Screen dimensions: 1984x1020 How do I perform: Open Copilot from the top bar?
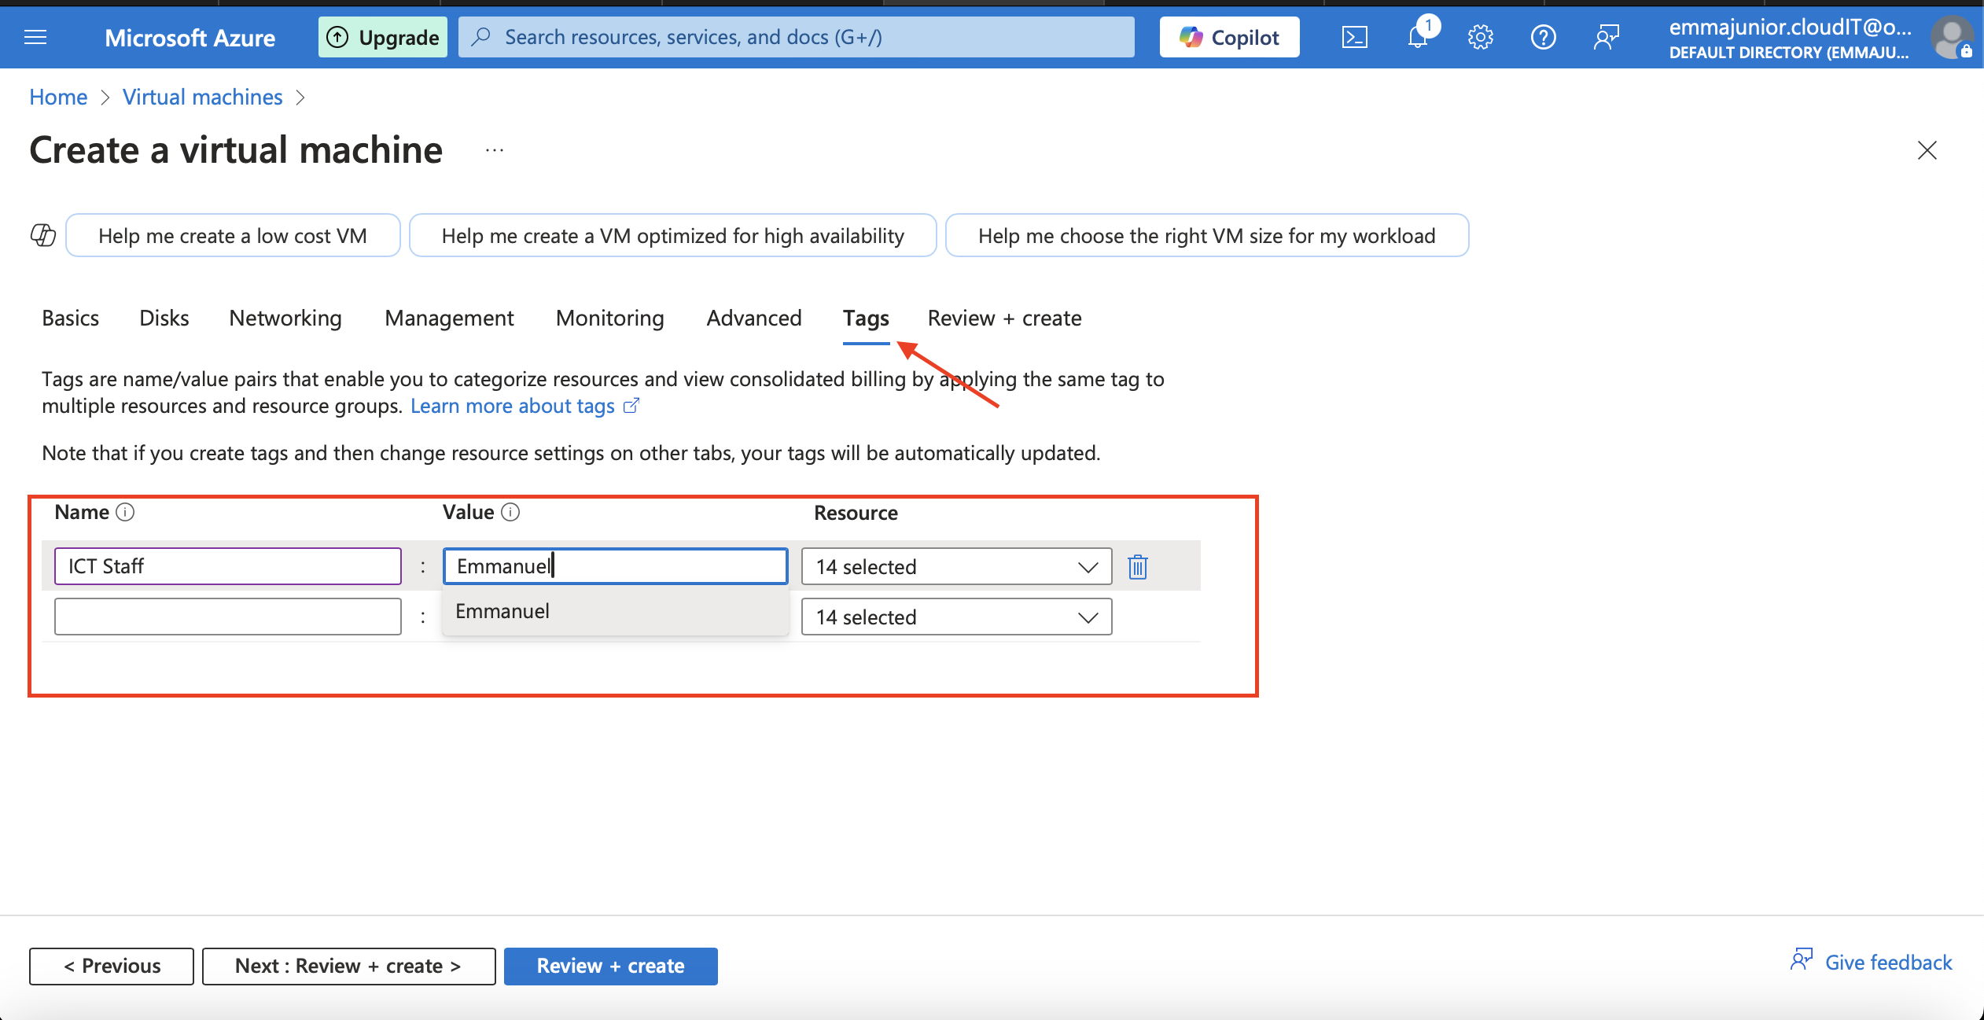pos(1229,37)
